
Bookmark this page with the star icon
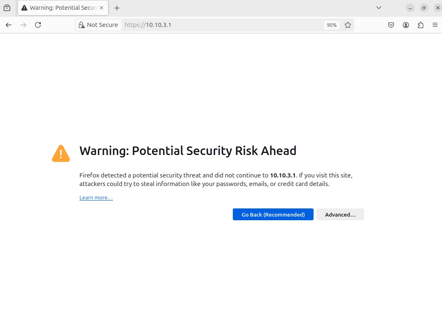click(x=348, y=25)
